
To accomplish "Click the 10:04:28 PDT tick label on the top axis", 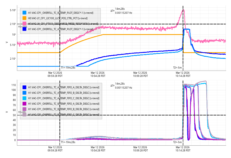I will [97, 74].
